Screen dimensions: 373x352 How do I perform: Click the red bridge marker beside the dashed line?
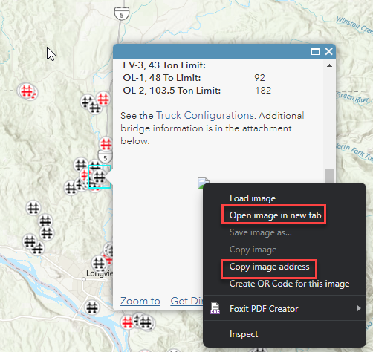tap(27, 91)
